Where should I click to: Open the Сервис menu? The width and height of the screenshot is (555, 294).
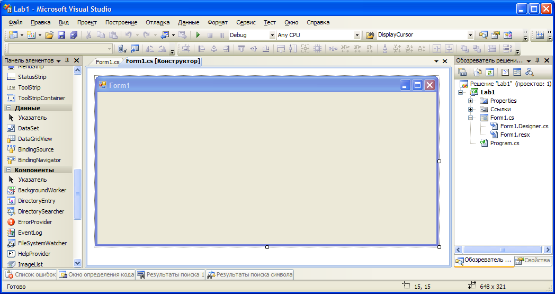tap(246, 22)
